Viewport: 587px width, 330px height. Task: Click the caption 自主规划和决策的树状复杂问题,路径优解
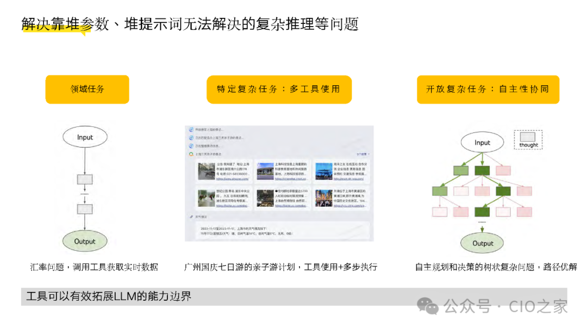point(496,267)
